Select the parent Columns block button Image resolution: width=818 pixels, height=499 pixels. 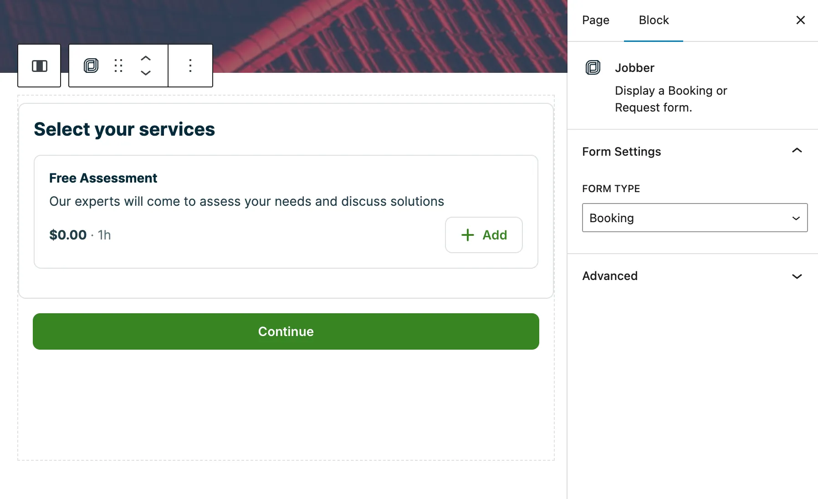coord(39,66)
